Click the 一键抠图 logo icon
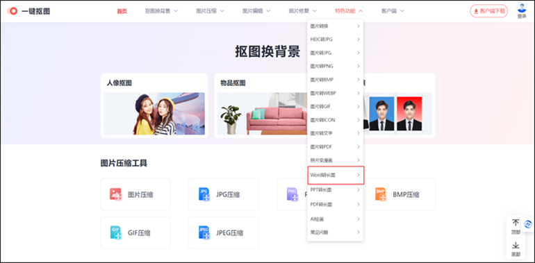Image resolution: width=535 pixels, height=263 pixels. (13, 11)
